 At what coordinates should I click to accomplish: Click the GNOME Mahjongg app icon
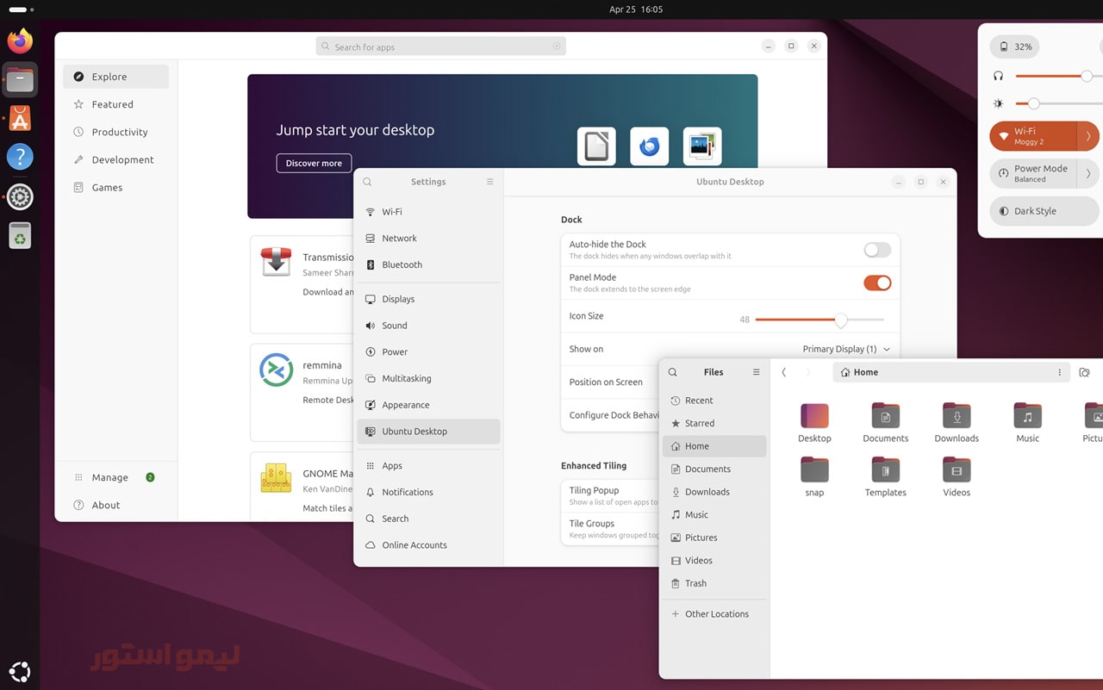pyautogui.click(x=276, y=477)
